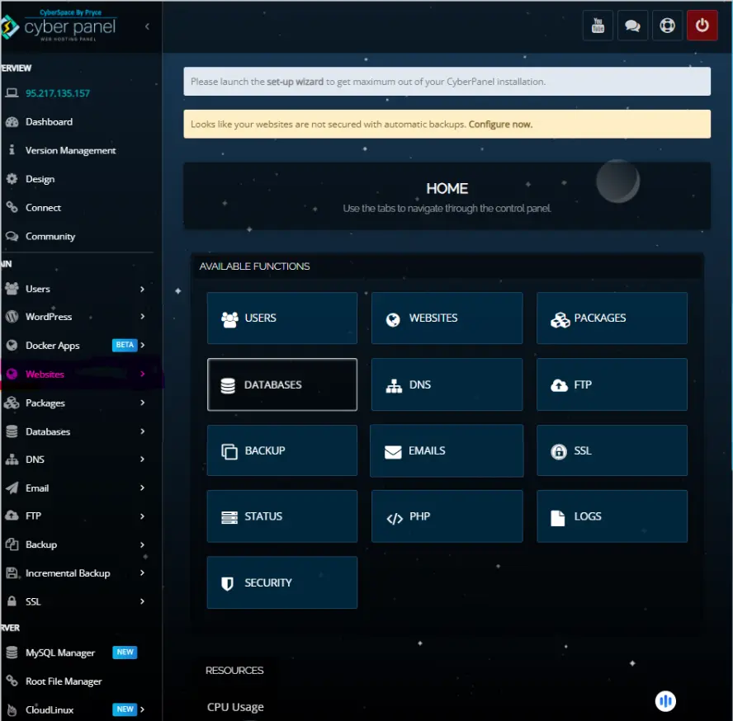This screenshot has height=721, width=733.
Task: Open the LOGS function tile
Action: [x=612, y=516]
